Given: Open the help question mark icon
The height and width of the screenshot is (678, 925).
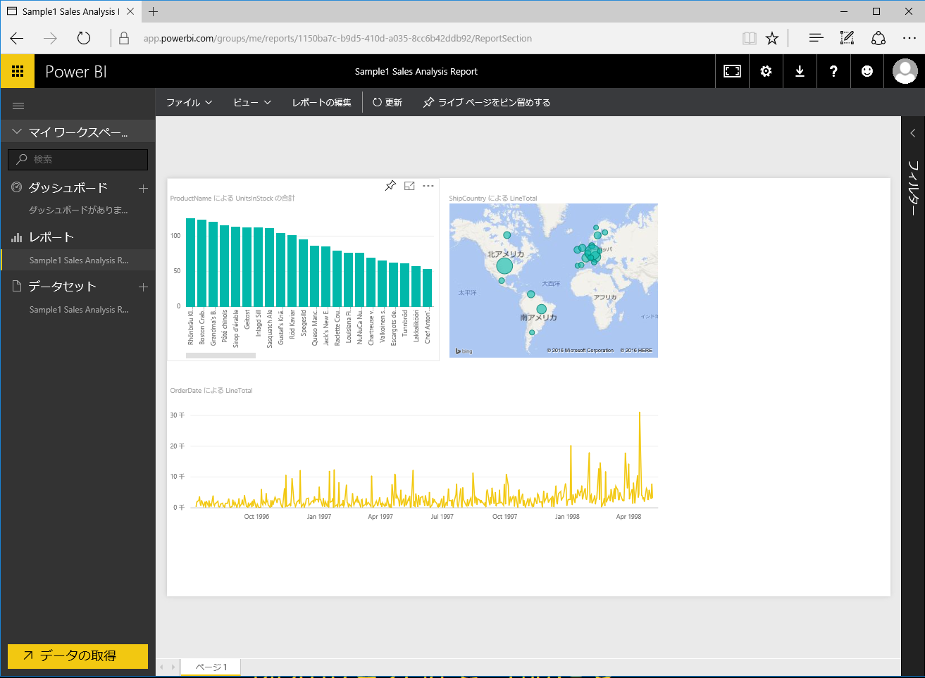Looking at the screenshot, I should point(833,71).
